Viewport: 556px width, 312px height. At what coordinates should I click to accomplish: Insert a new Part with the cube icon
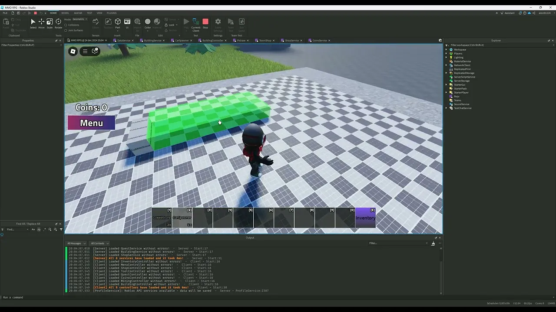118,23
